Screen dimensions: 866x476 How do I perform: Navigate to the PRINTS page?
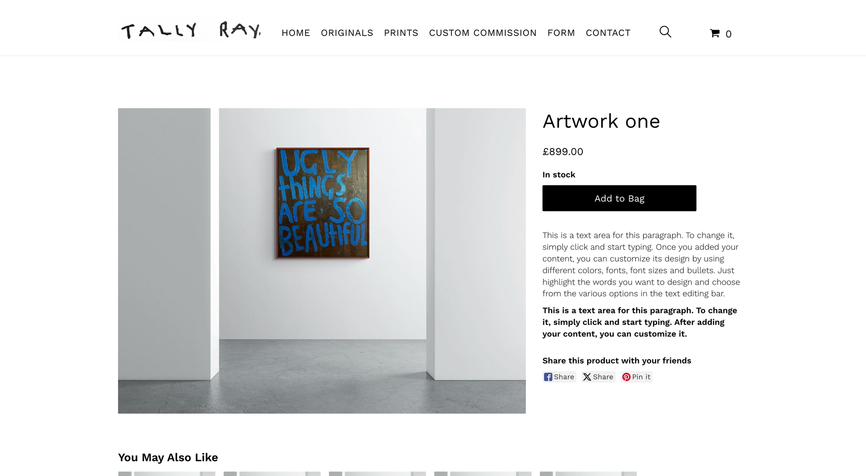401,33
